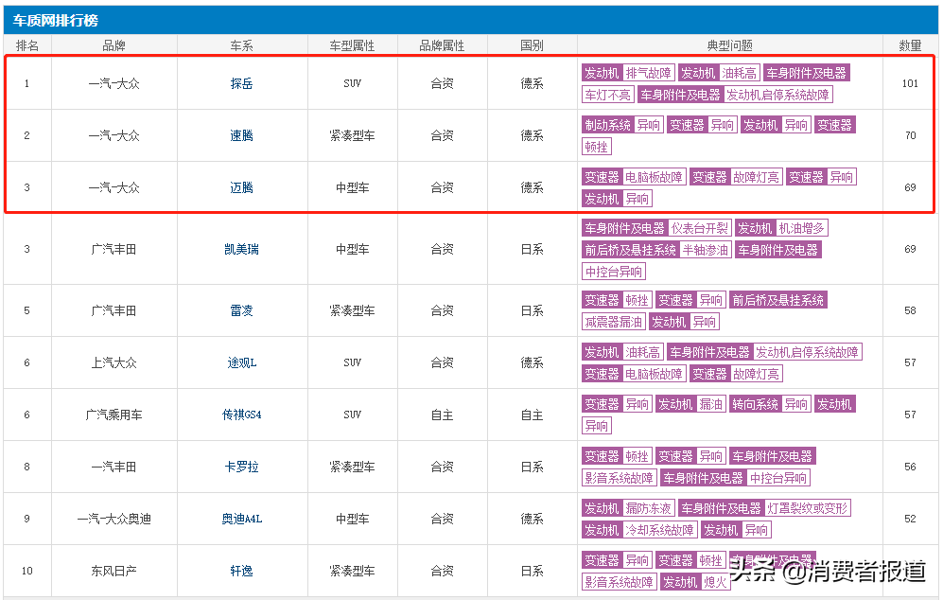Click the 国别 column header
The image size is (943, 600).
(x=532, y=45)
